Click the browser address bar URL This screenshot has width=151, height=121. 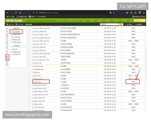[48, 13]
